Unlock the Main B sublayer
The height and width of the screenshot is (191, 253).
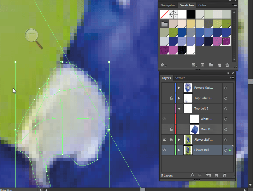click(171, 129)
